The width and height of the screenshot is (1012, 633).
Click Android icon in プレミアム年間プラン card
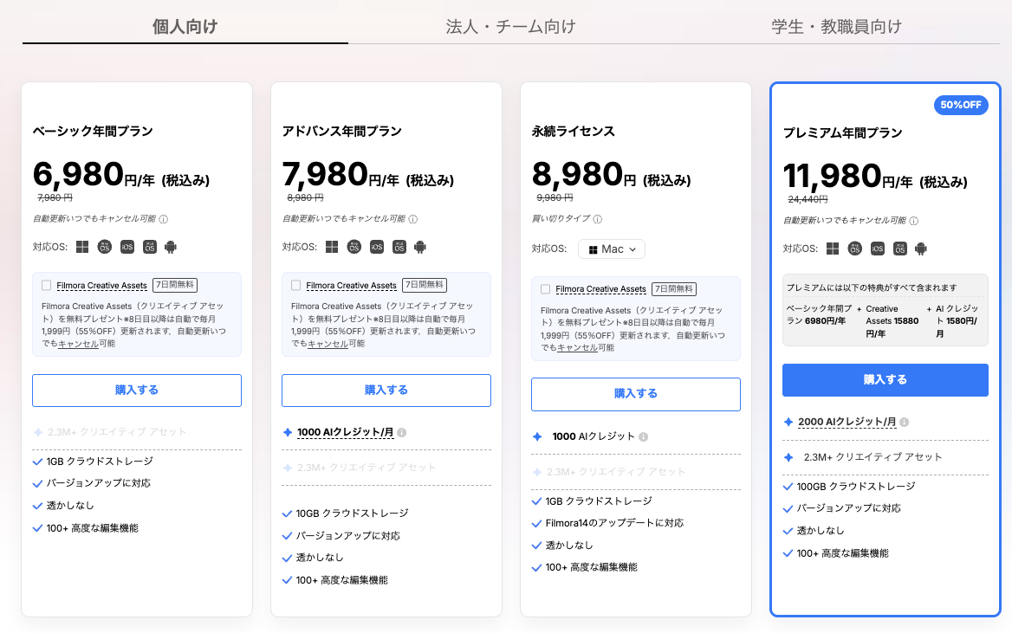click(x=921, y=249)
